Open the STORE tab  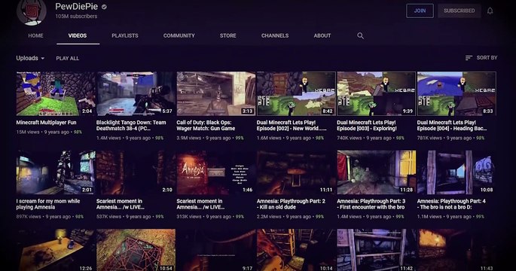tap(228, 35)
